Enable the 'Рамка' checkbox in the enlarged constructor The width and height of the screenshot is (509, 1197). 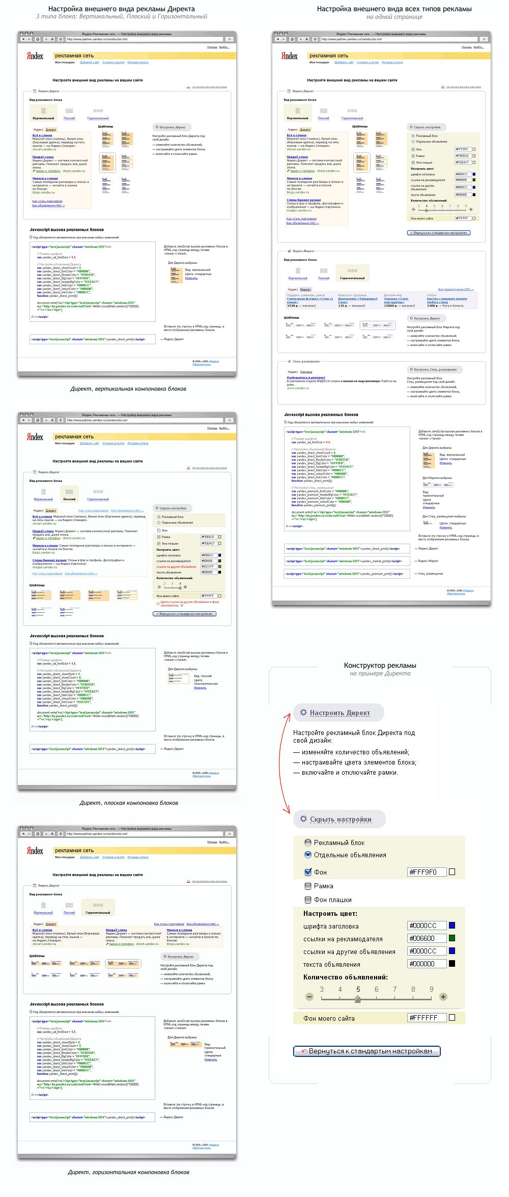(308, 886)
